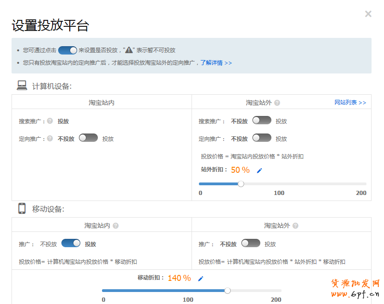Click help icon beside mobile 淘宝站内 header

click(115, 226)
